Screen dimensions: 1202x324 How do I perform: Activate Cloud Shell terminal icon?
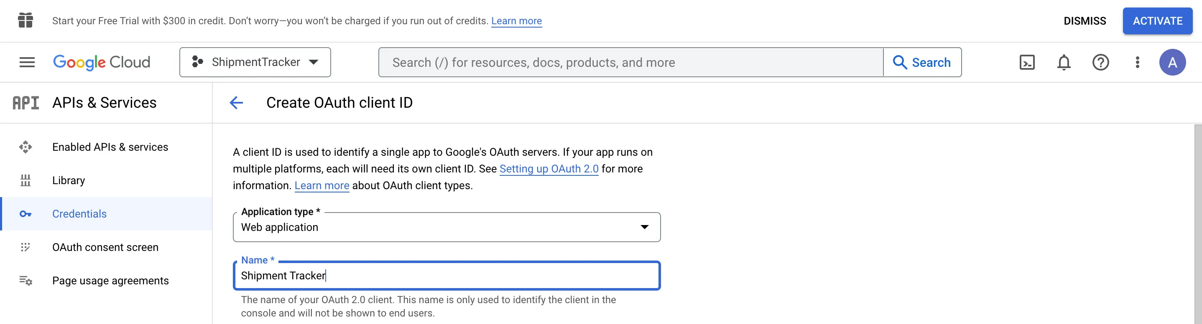tap(1027, 62)
